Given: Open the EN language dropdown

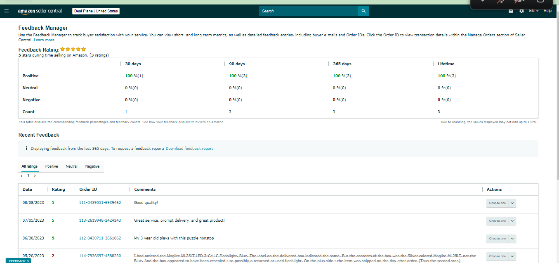Looking at the screenshot, I should pos(534,11).
